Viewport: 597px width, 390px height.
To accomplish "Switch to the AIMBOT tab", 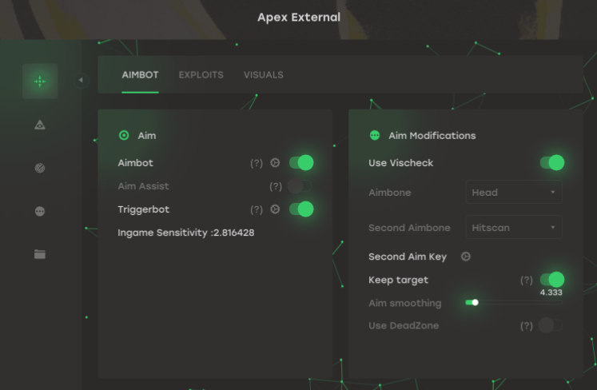I will tap(140, 75).
